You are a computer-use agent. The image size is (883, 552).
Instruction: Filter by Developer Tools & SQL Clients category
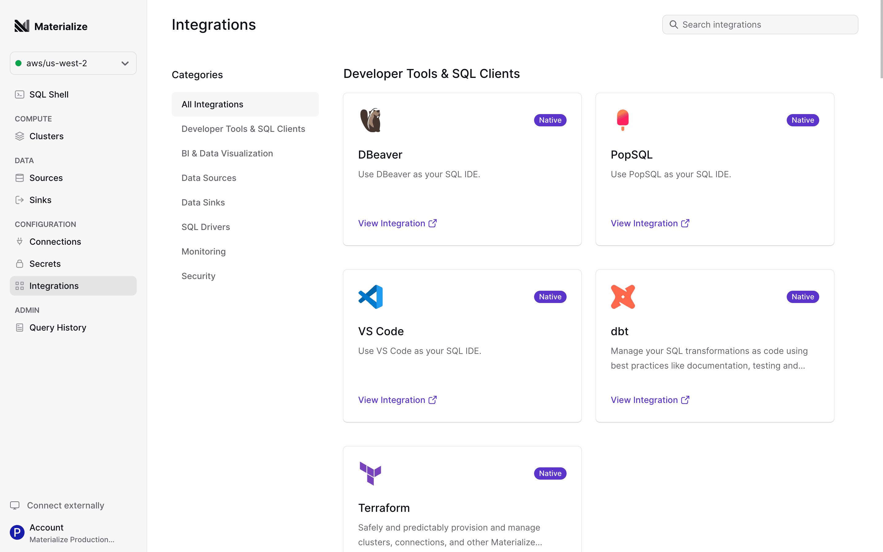(245, 129)
